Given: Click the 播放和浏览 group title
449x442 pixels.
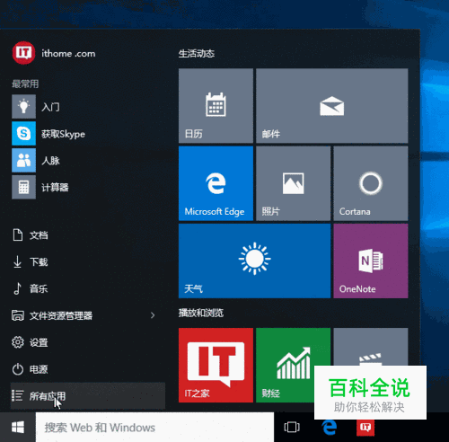Looking at the screenshot, I should tap(201, 313).
